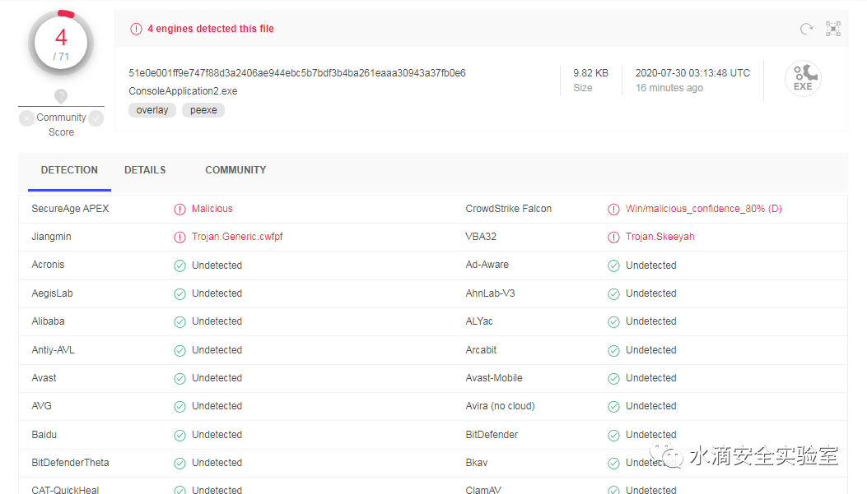Image resolution: width=867 pixels, height=494 pixels.
Task: Click the check icon in BitDefenderTheta row
Action: (179, 464)
